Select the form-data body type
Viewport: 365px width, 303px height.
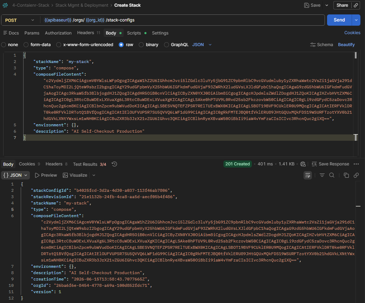pyautogui.click(x=26, y=45)
